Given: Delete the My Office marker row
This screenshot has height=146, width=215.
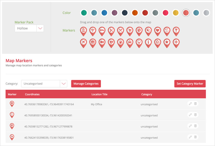Looking at the screenshot, I should click(196, 104).
